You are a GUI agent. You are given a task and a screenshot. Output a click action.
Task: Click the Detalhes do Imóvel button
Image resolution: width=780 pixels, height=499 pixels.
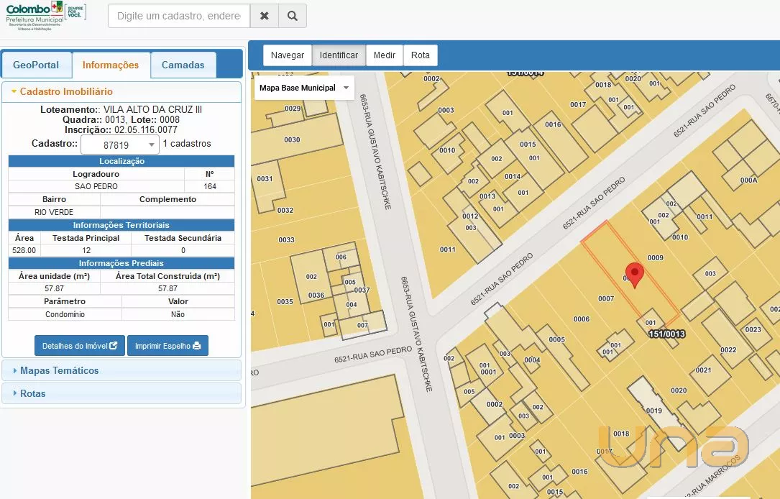pos(80,346)
